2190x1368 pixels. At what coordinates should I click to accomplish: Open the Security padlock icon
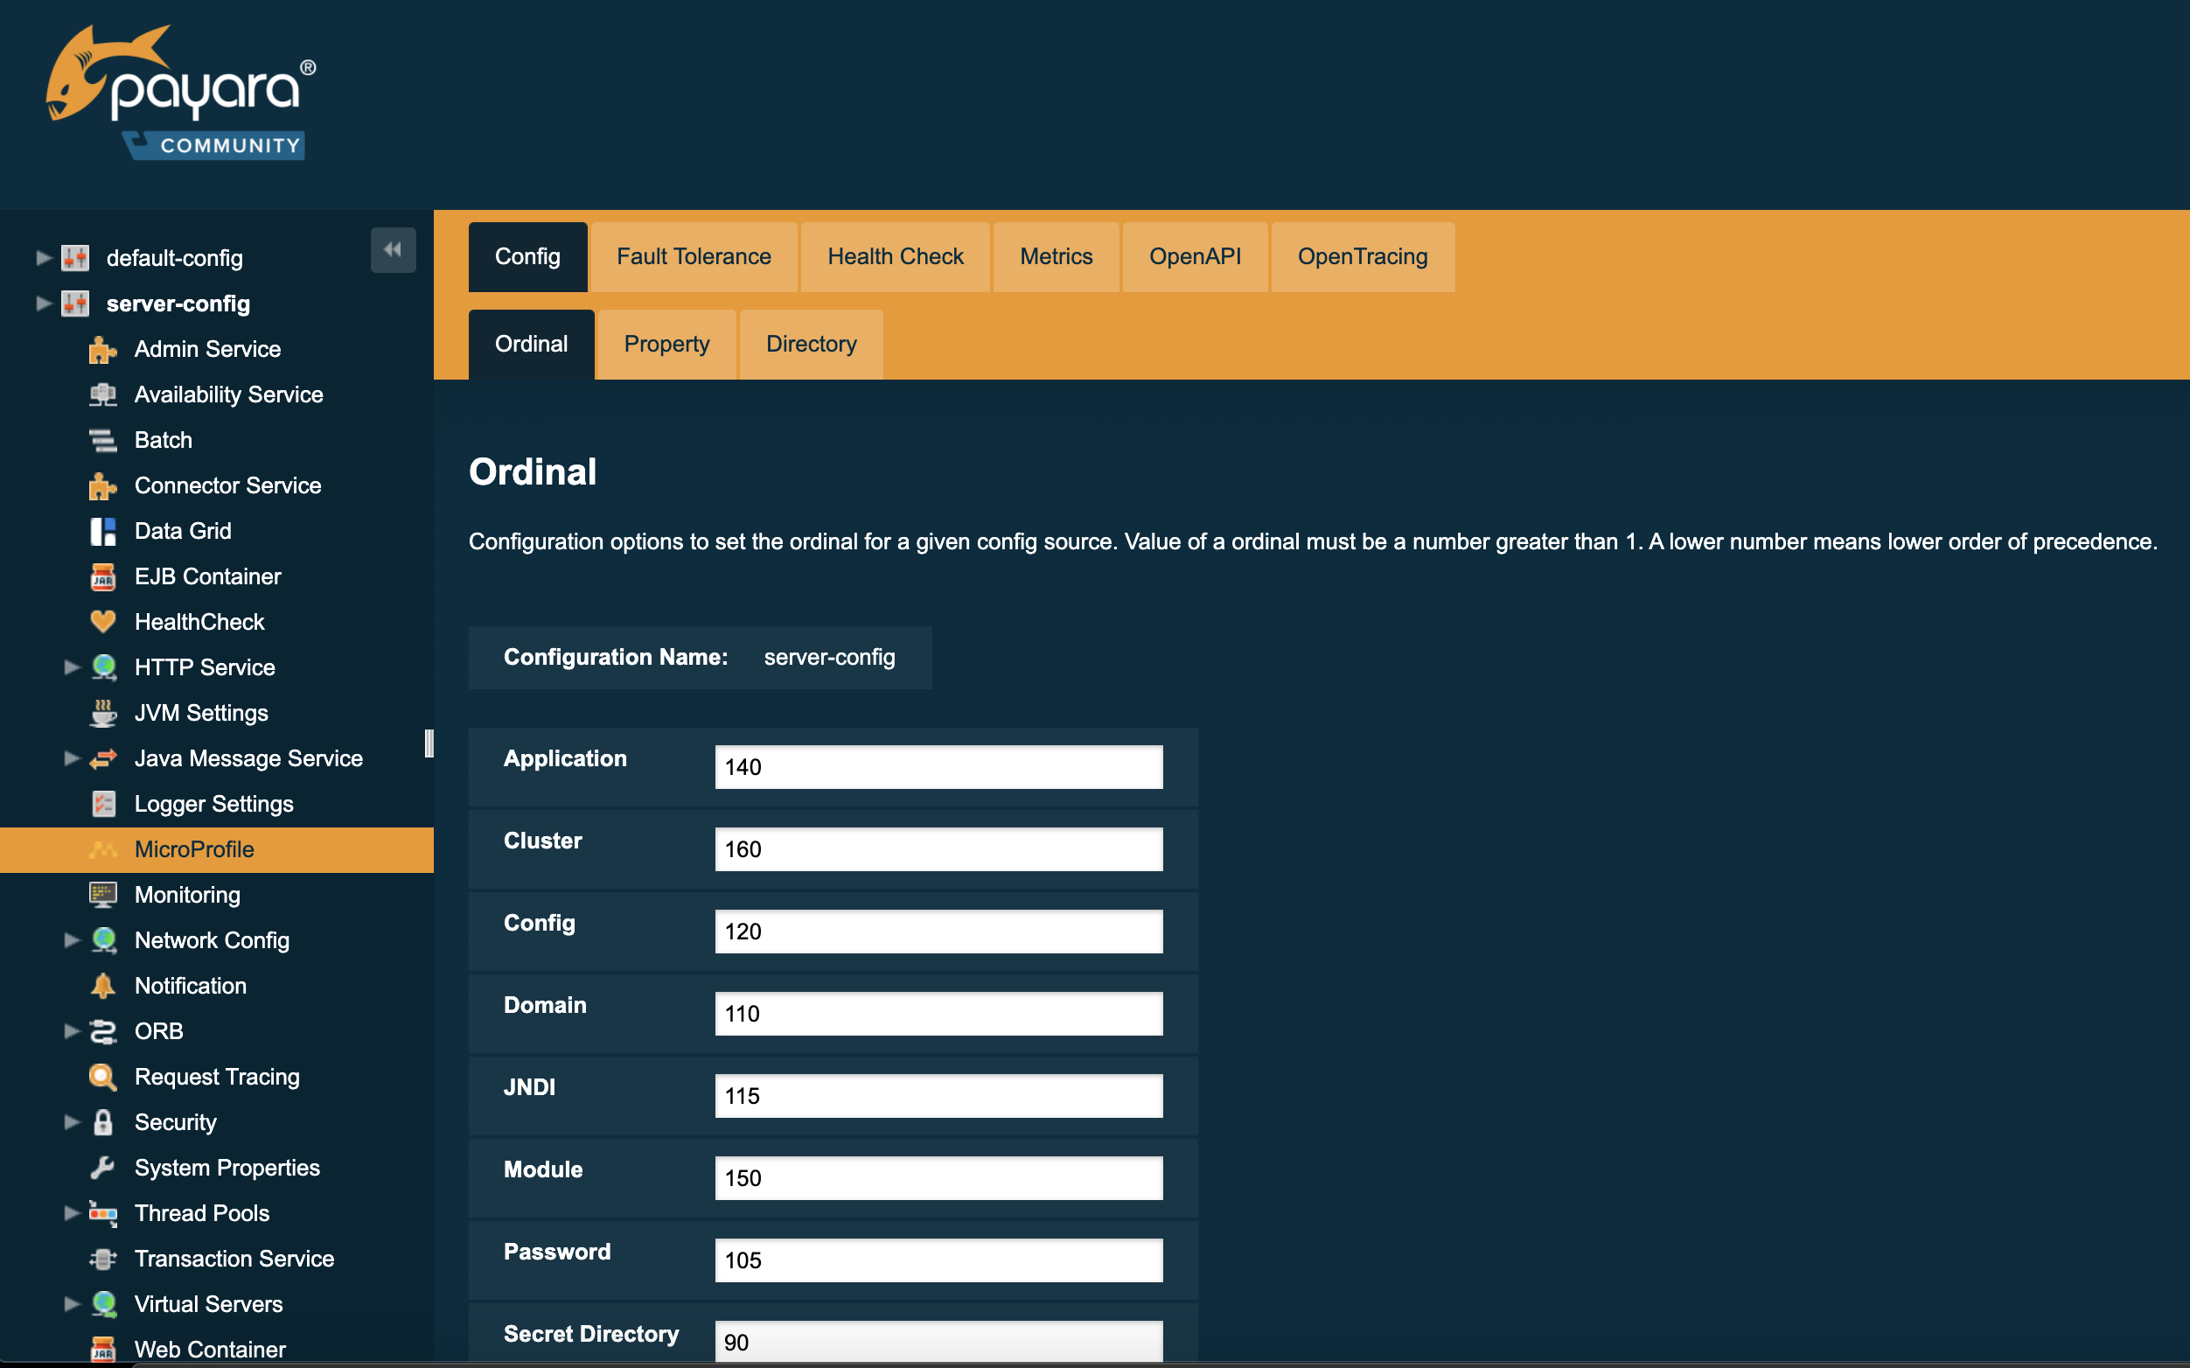pyautogui.click(x=102, y=1122)
